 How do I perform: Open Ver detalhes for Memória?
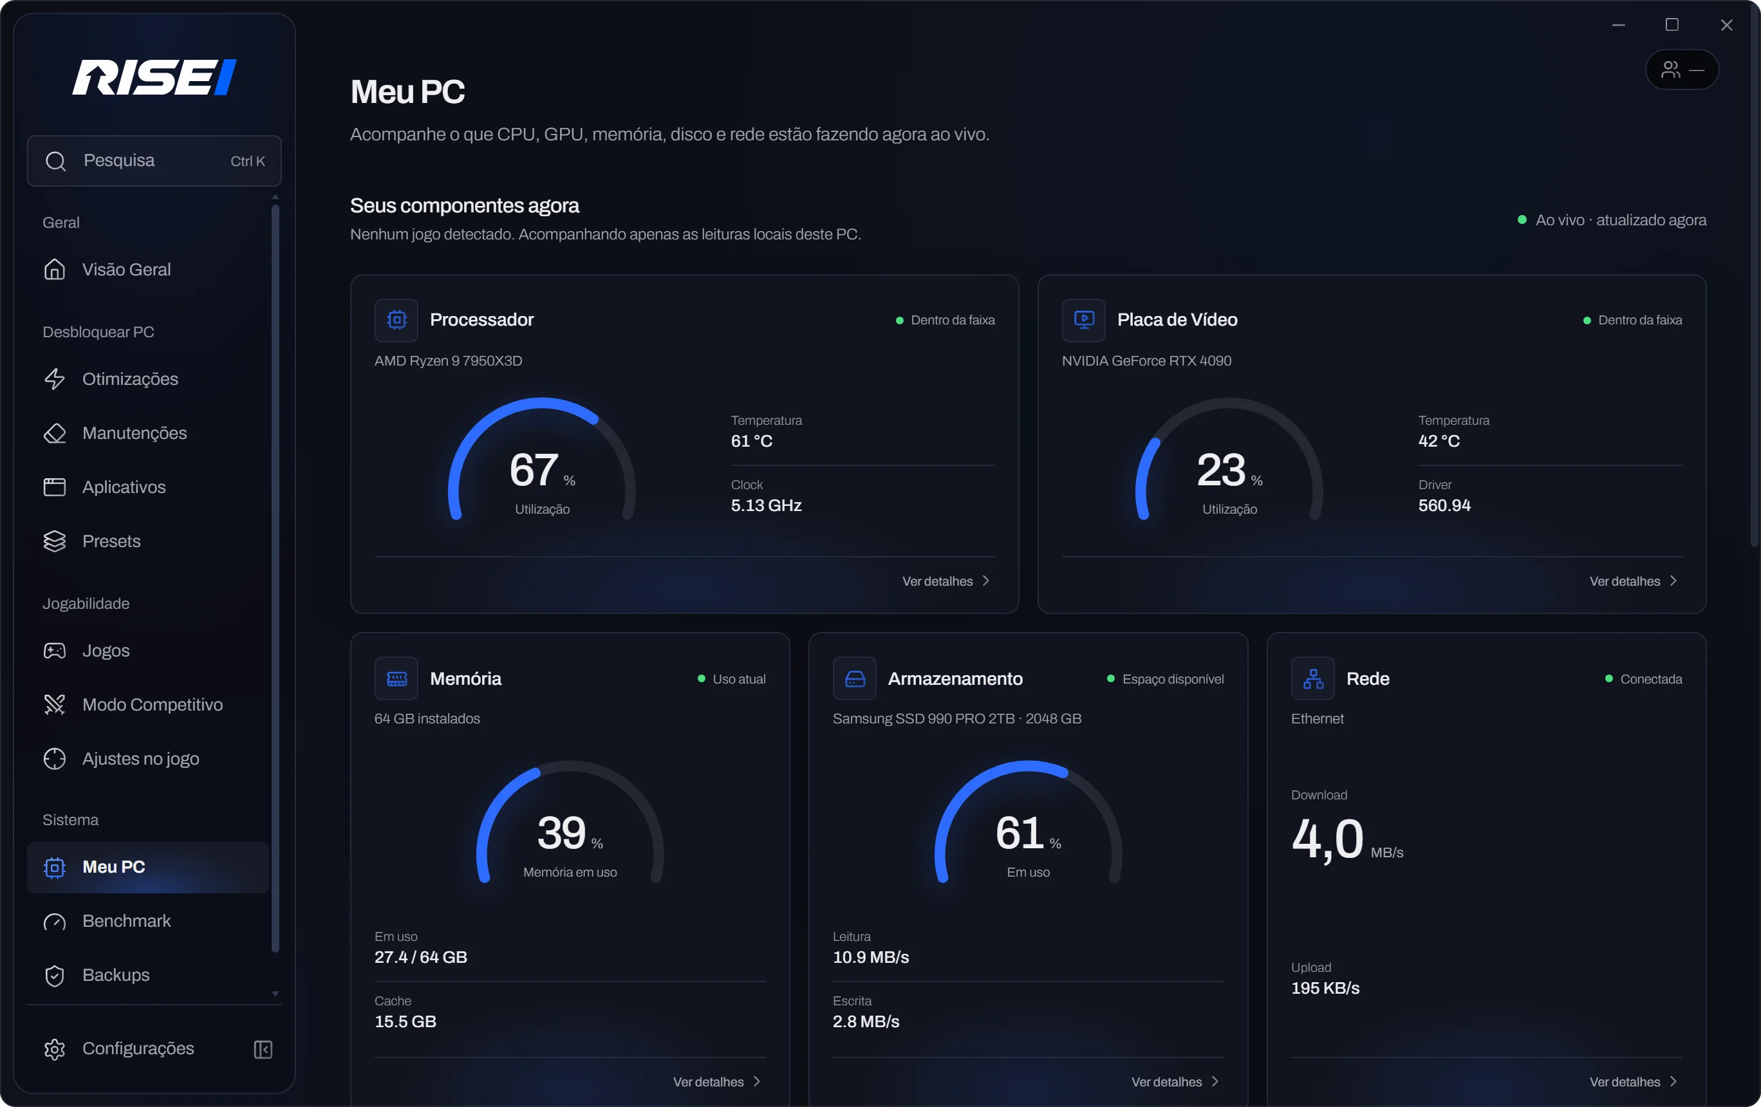[718, 1081]
